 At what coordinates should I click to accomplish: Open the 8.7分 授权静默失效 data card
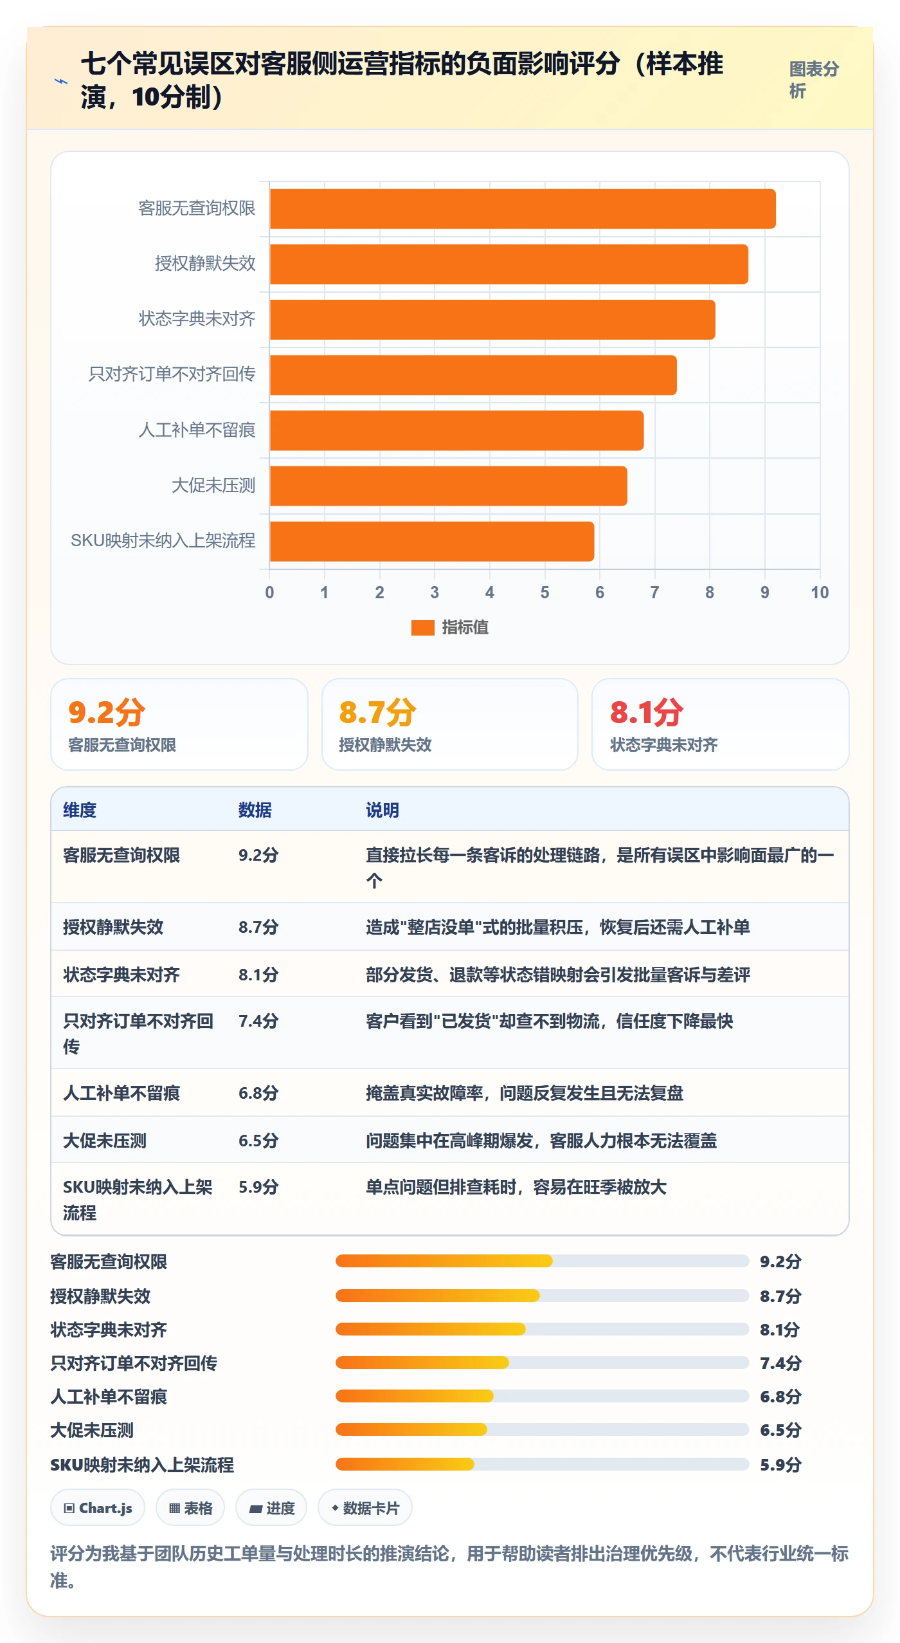pos(450,724)
